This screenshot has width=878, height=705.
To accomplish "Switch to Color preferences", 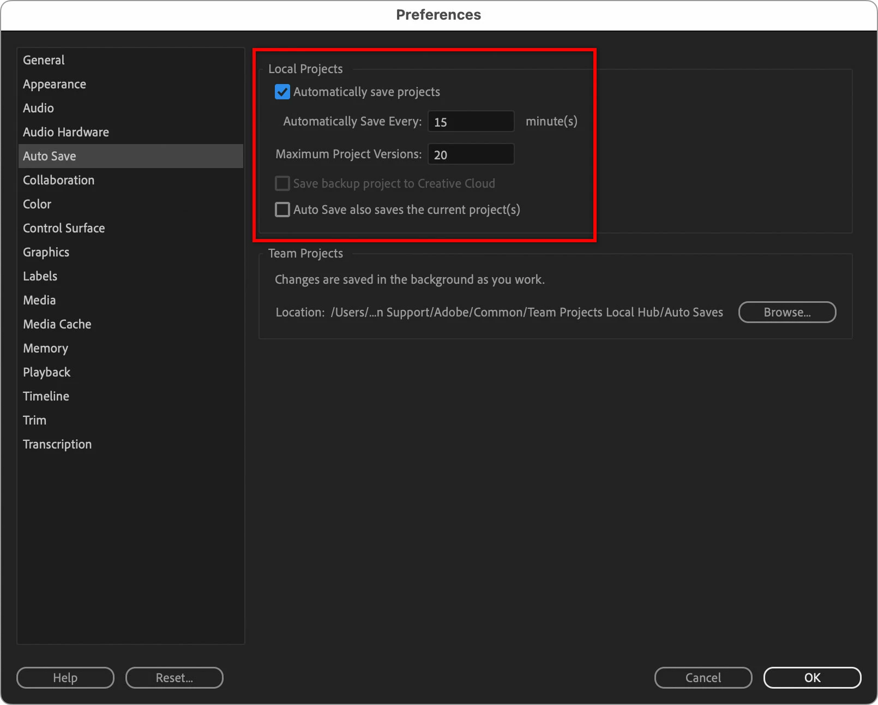I will pos(131,204).
